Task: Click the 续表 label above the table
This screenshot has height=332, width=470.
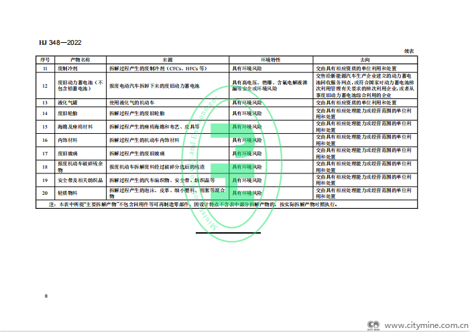Action: pyautogui.click(x=409, y=52)
